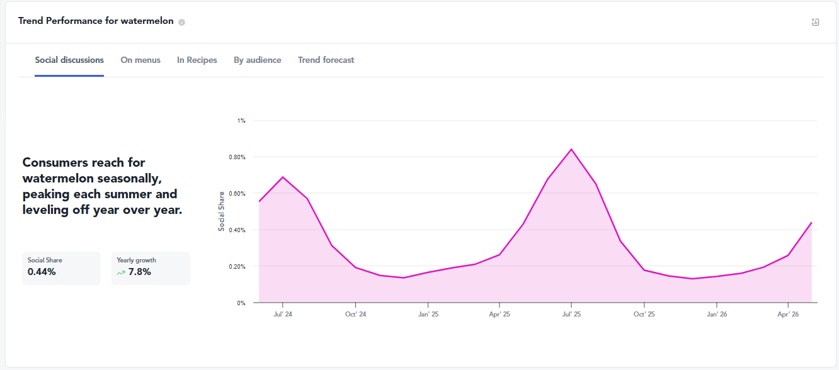
Task: Click the Social Share 0.44% card
Action: pyautogui.click(x=61, y=268)
